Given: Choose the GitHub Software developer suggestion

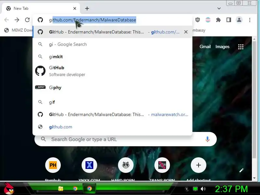Looking at the screenshot, I should tap(112, 71).
